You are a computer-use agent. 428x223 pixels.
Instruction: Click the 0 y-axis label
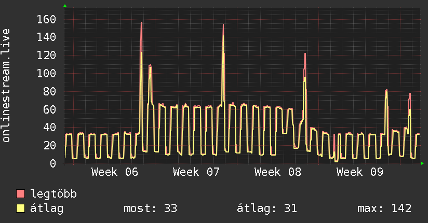coord(53,163)
